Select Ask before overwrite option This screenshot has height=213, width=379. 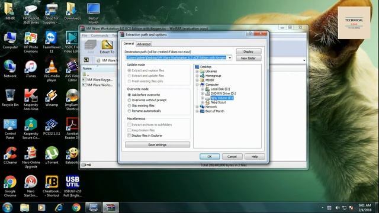tap(129, 95)
